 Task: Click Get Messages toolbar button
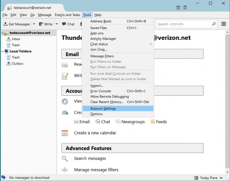click(17, 24)
